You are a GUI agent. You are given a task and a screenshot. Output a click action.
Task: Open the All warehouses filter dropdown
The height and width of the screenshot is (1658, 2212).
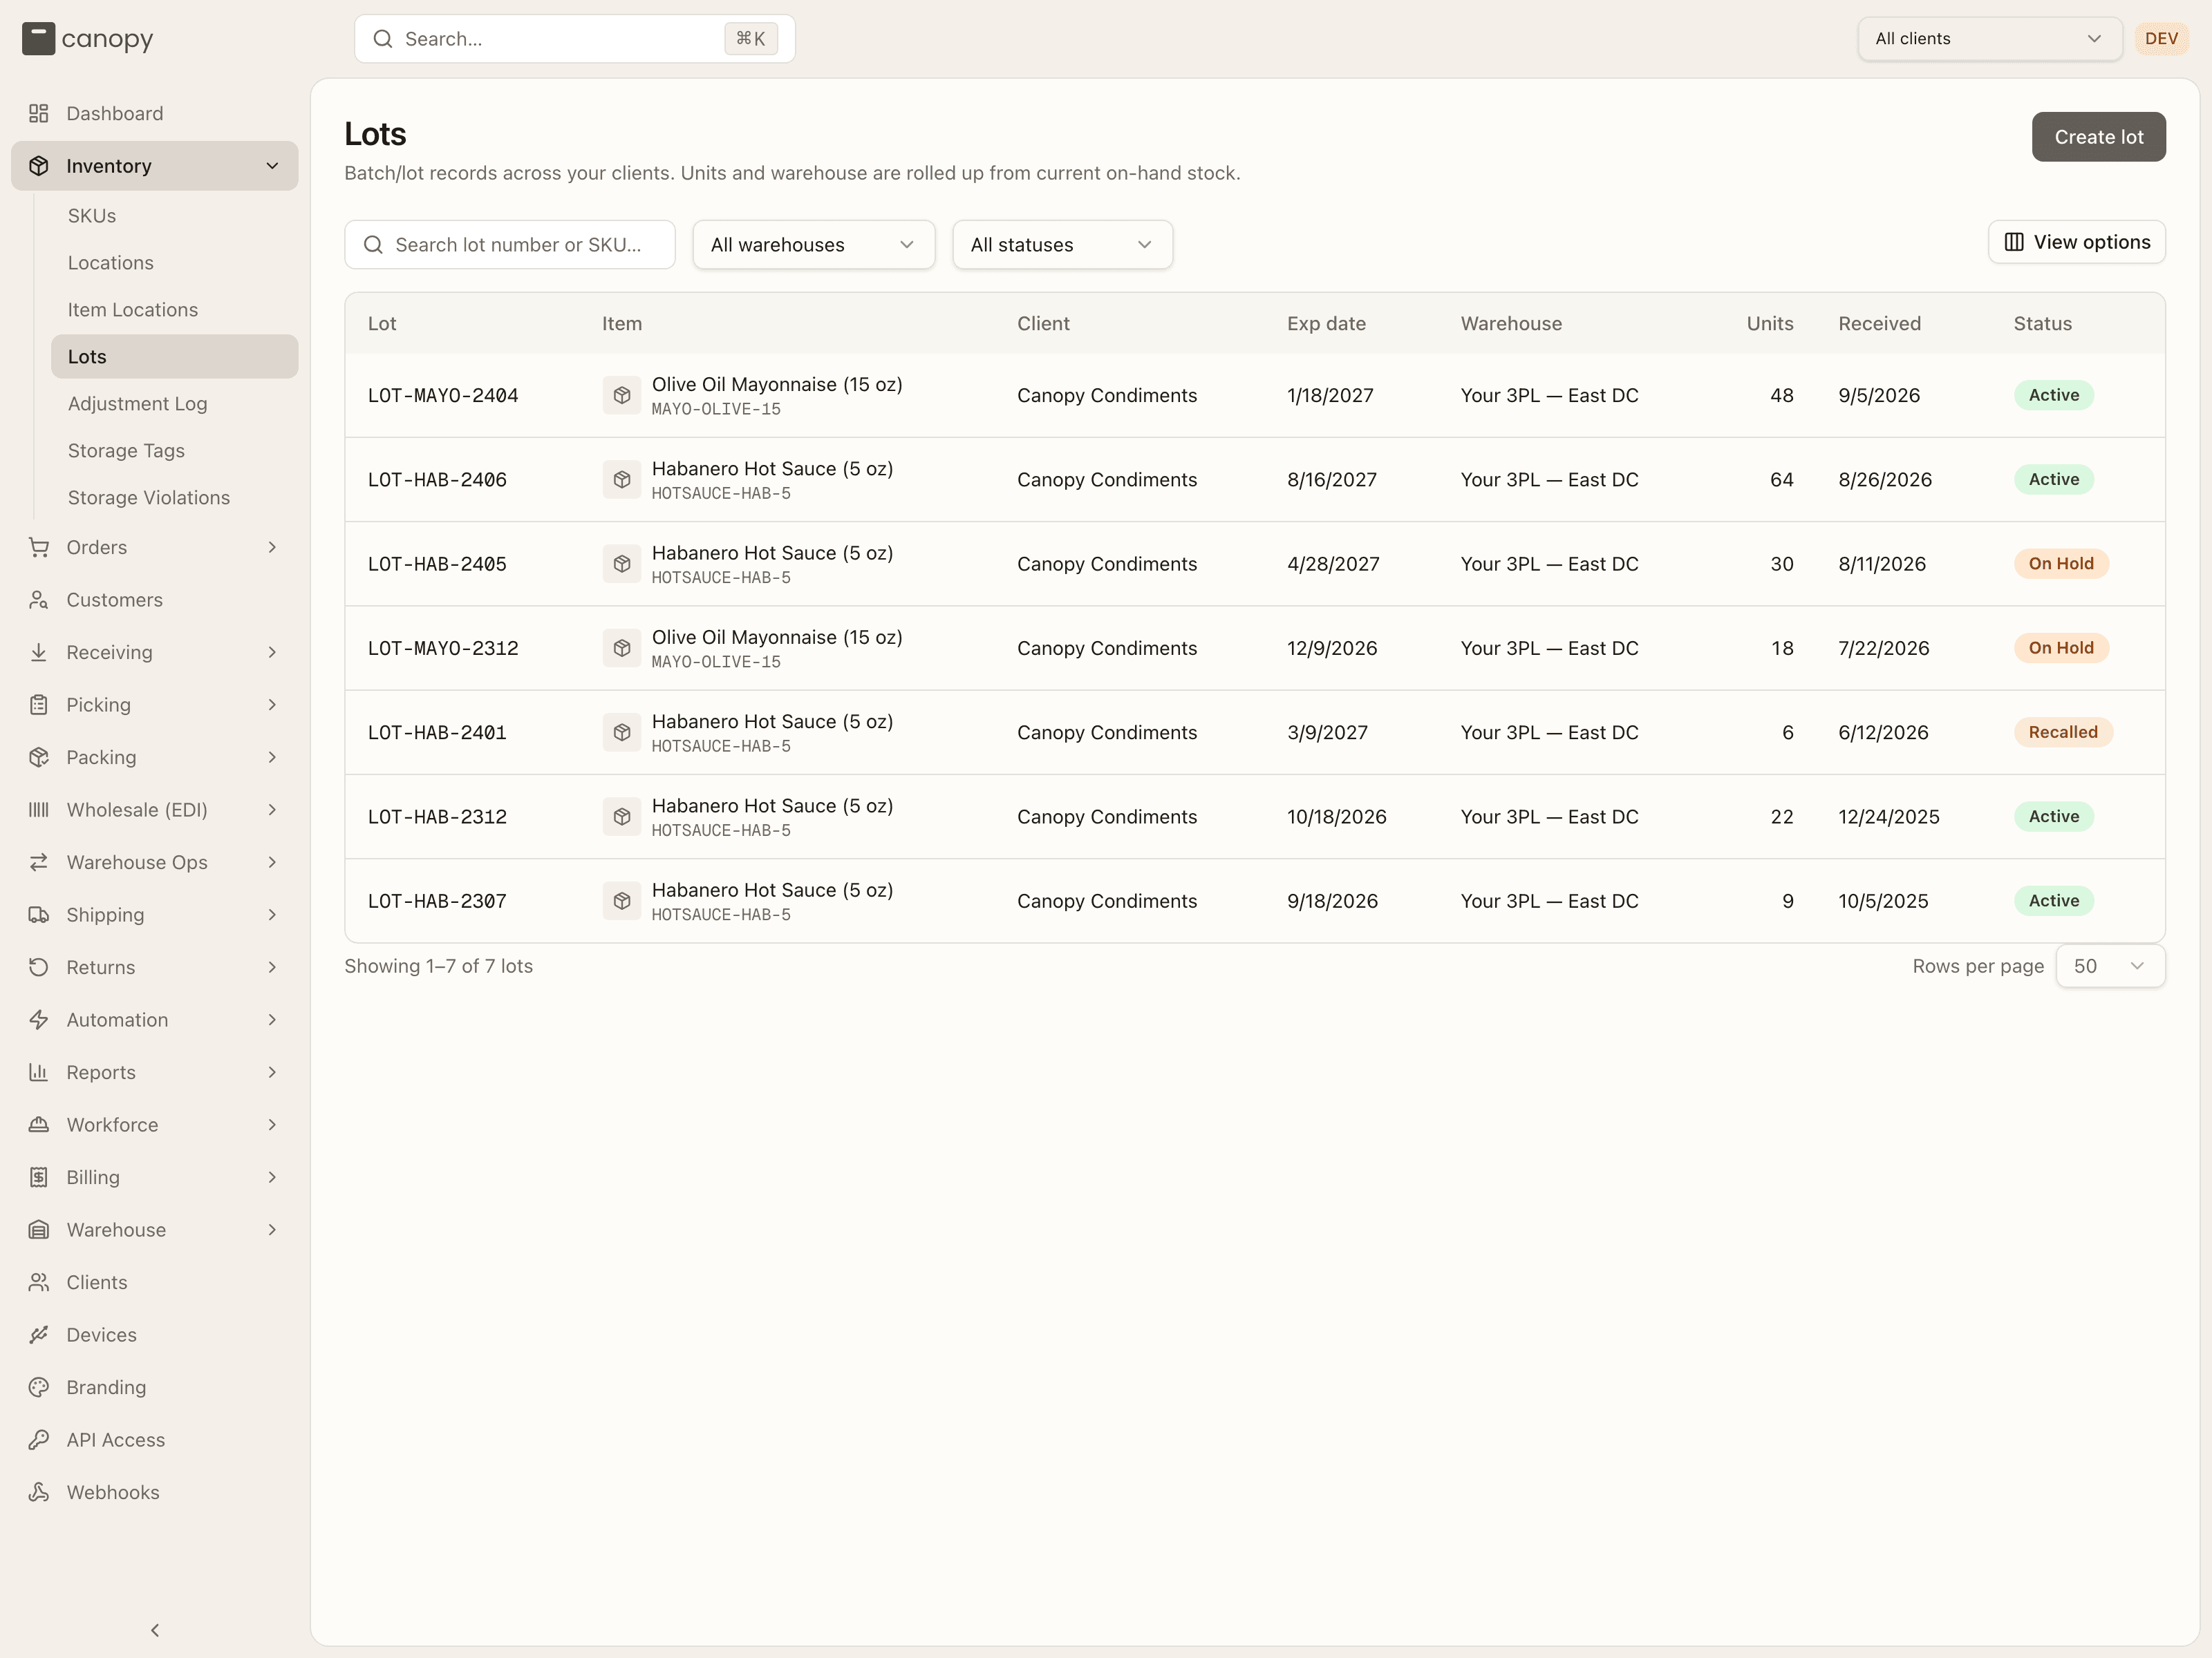[814, 245]
